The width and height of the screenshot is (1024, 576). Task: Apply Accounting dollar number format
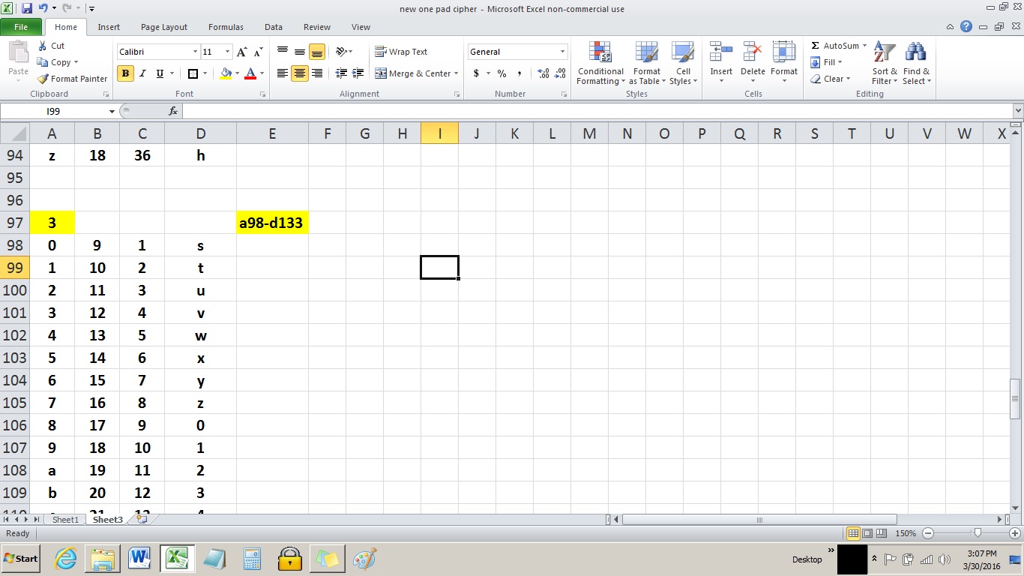pos(476,73)
